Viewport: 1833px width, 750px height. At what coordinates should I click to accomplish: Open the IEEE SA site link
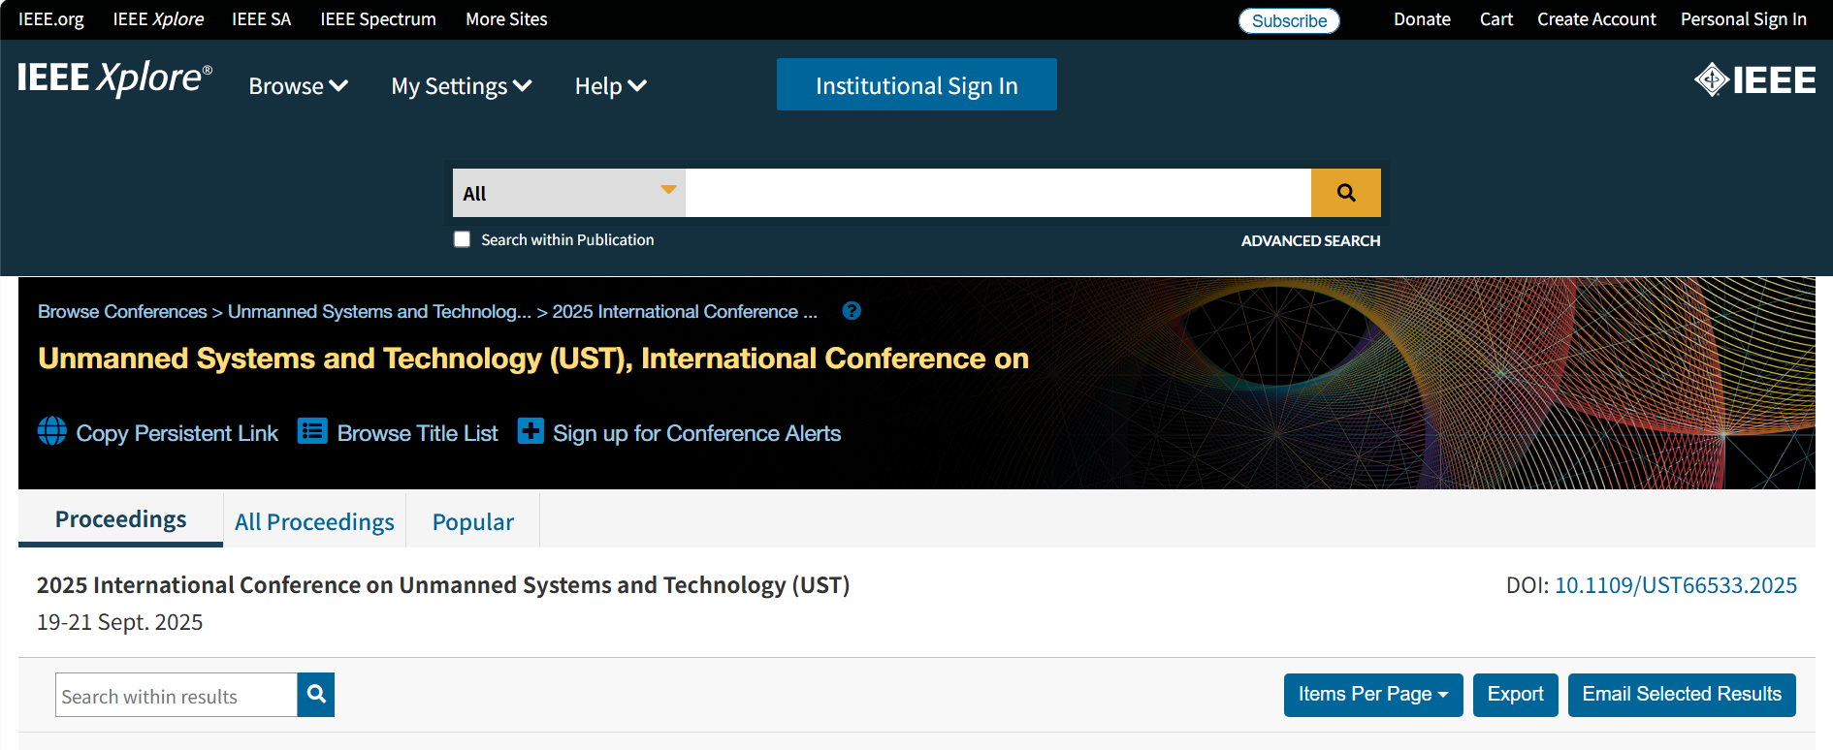pyautogui.click(x=262, y=19)
